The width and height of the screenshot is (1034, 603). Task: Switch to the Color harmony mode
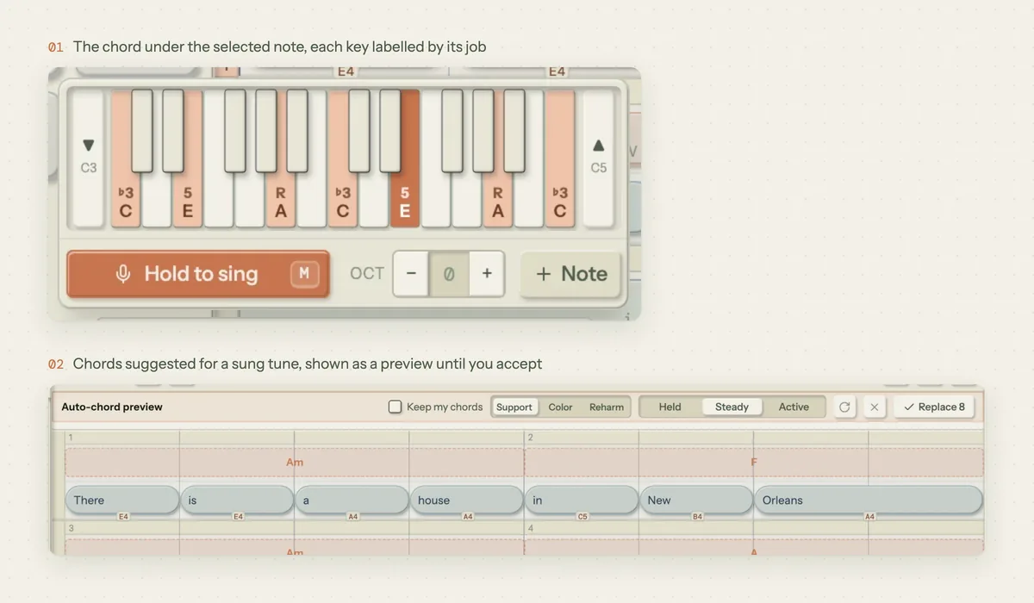click(x=560, y=407)
